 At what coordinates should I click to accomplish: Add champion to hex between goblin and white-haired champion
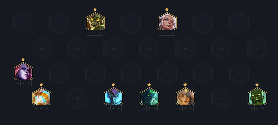pos(131,23)
